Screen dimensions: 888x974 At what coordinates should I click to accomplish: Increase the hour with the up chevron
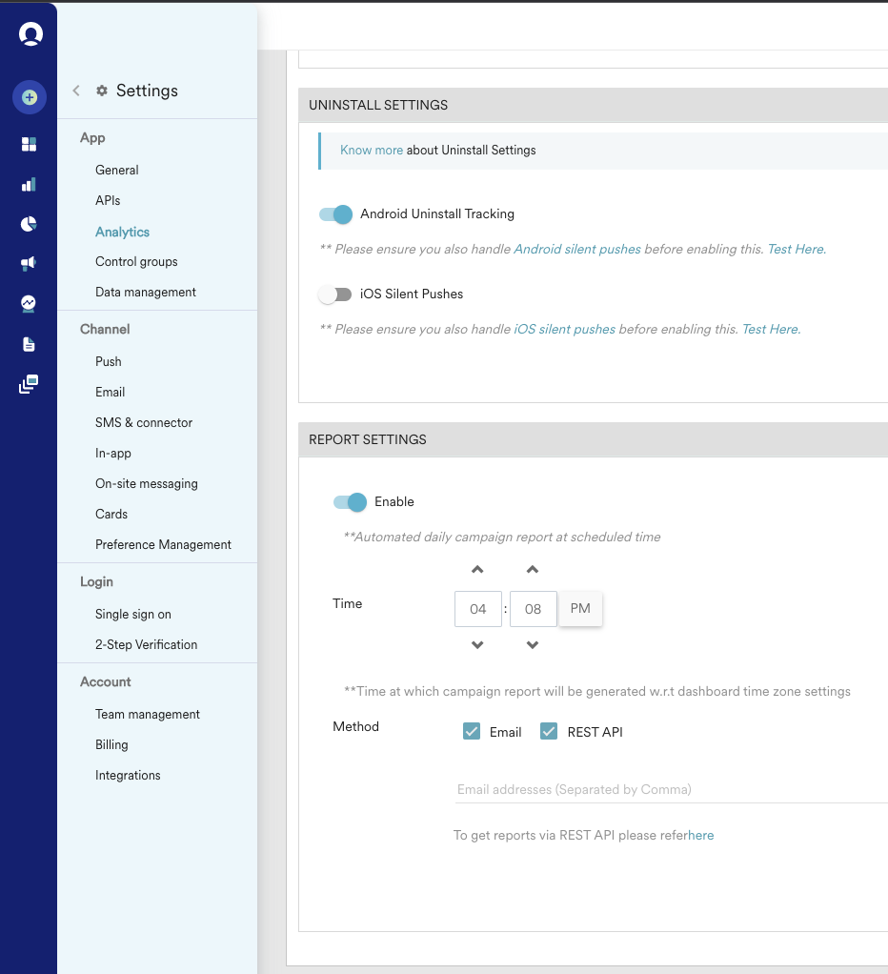coord(477,570)
